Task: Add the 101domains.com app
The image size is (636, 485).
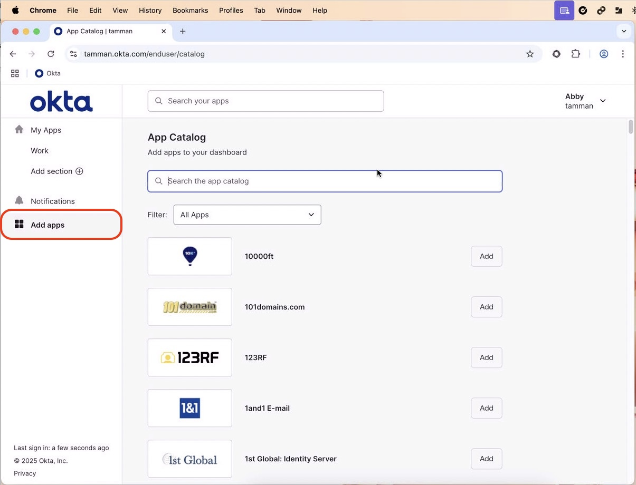Action: point(486,307)
